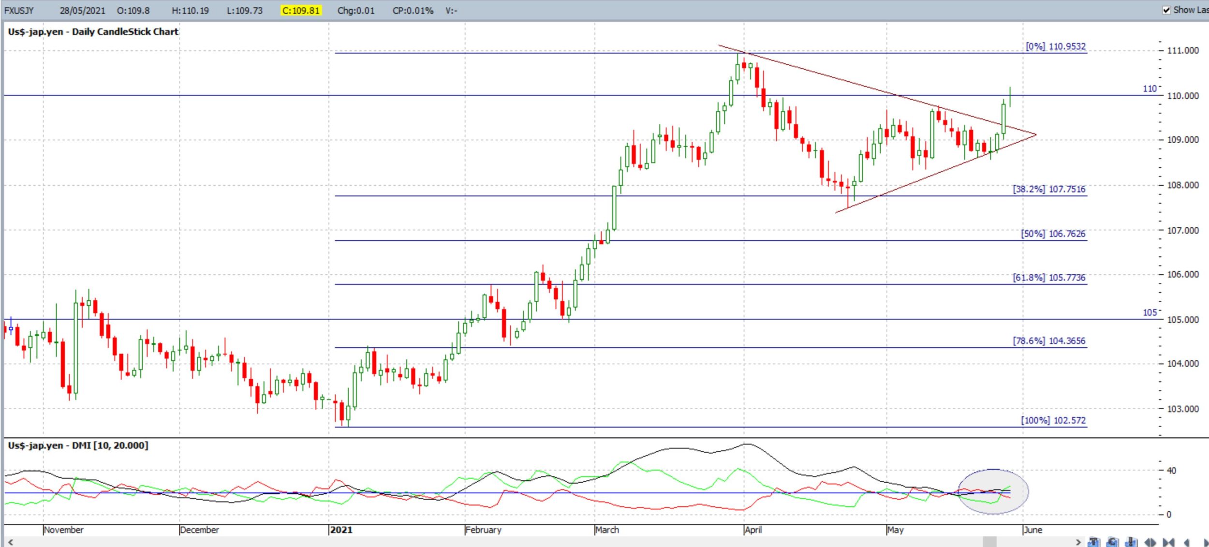
Task: Click the 40 level on DMI axis
Action: [x=1172, y=471]
